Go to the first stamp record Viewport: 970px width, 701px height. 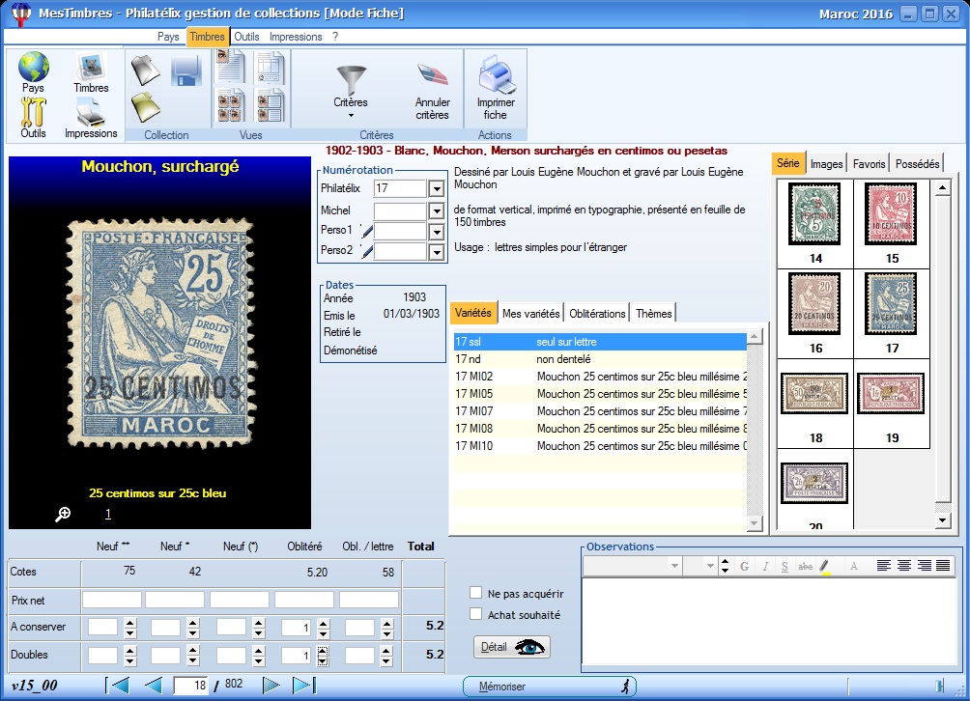(x=118, y=685)
